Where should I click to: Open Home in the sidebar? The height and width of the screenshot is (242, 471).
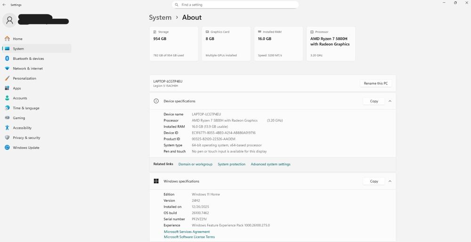coord(37,39)
